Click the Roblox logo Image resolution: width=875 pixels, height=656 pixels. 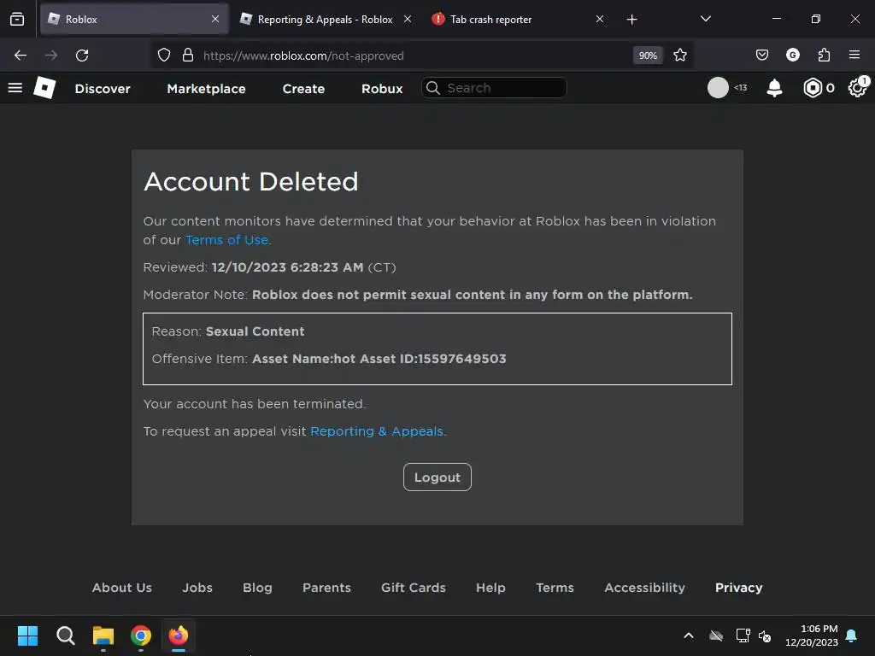(44, 88)
